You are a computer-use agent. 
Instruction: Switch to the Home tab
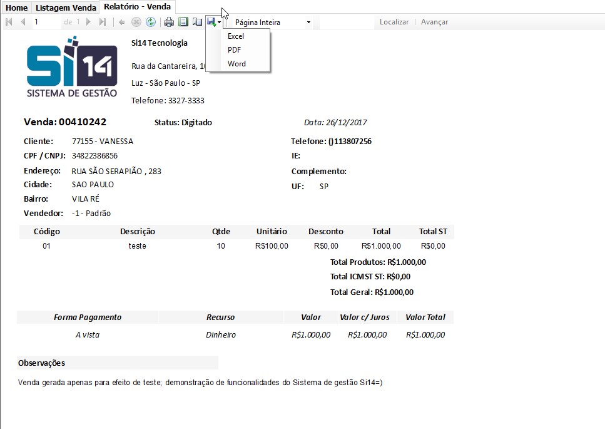pos(17,8)
